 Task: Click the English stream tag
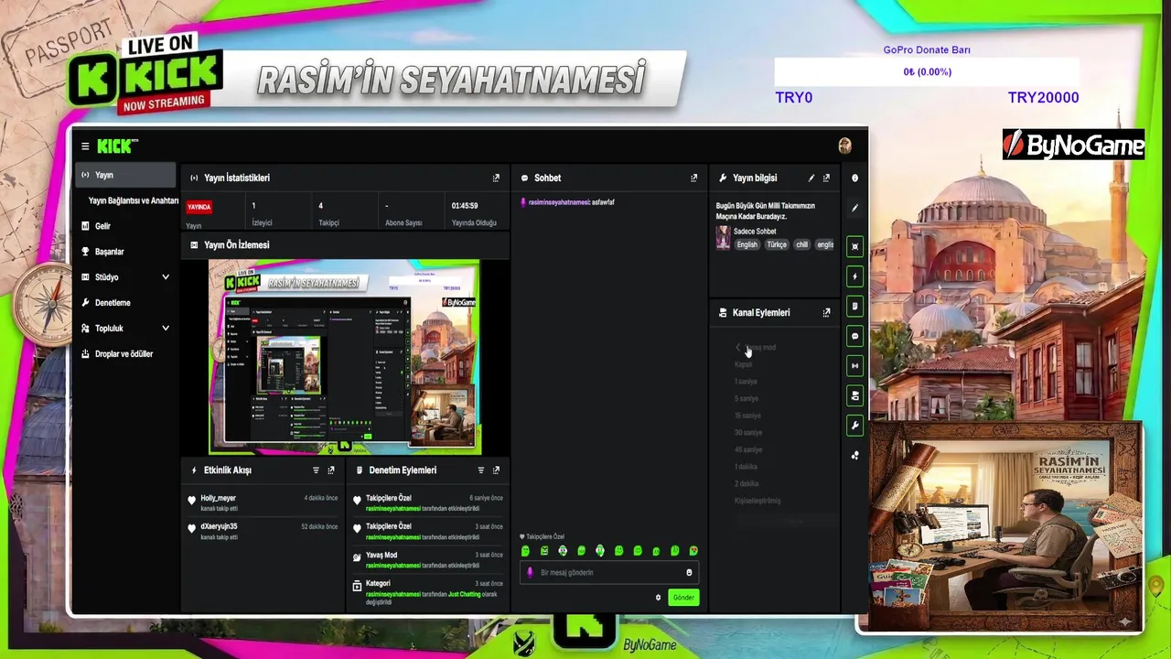tap(747, 245)
